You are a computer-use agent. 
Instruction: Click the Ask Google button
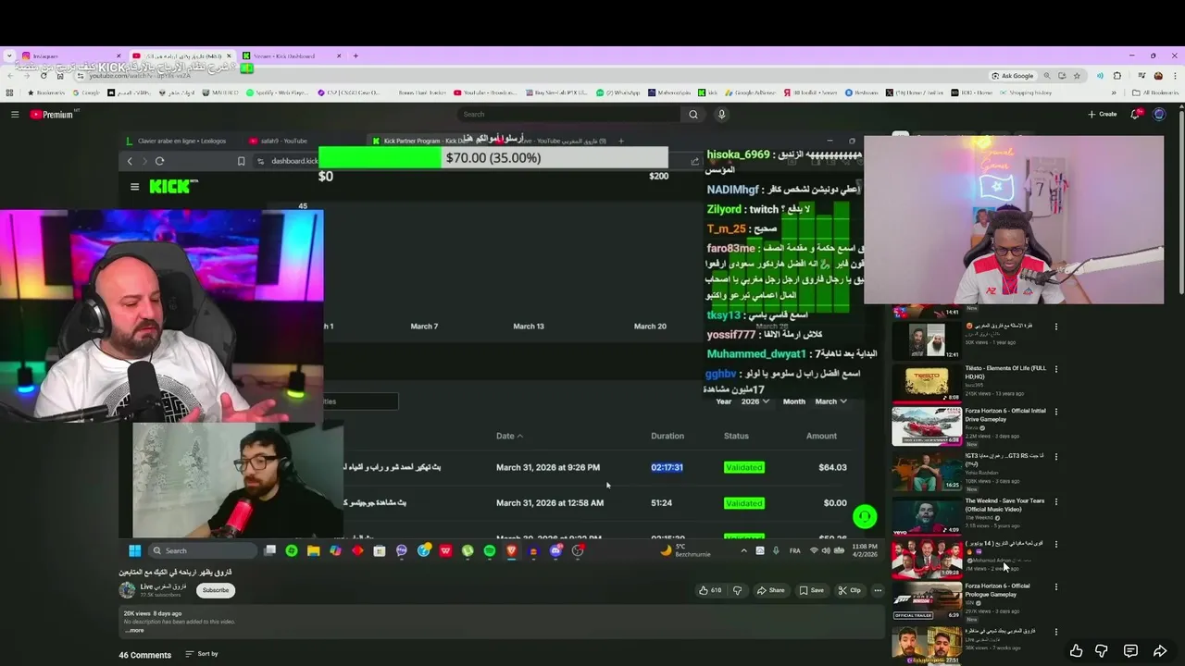[1012, 76]
